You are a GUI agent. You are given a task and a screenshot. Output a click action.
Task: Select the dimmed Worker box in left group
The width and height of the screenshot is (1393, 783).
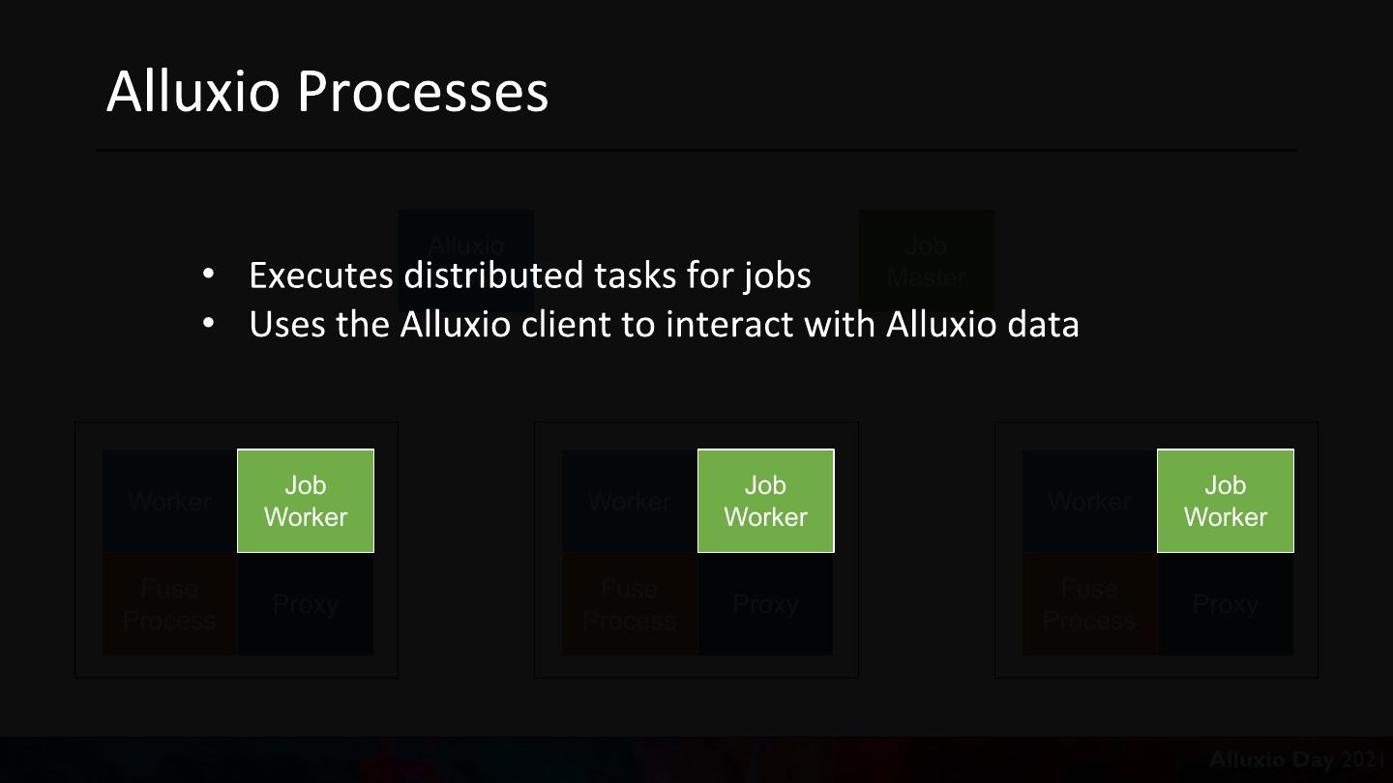pyautogui.click(x=170, y=501)
